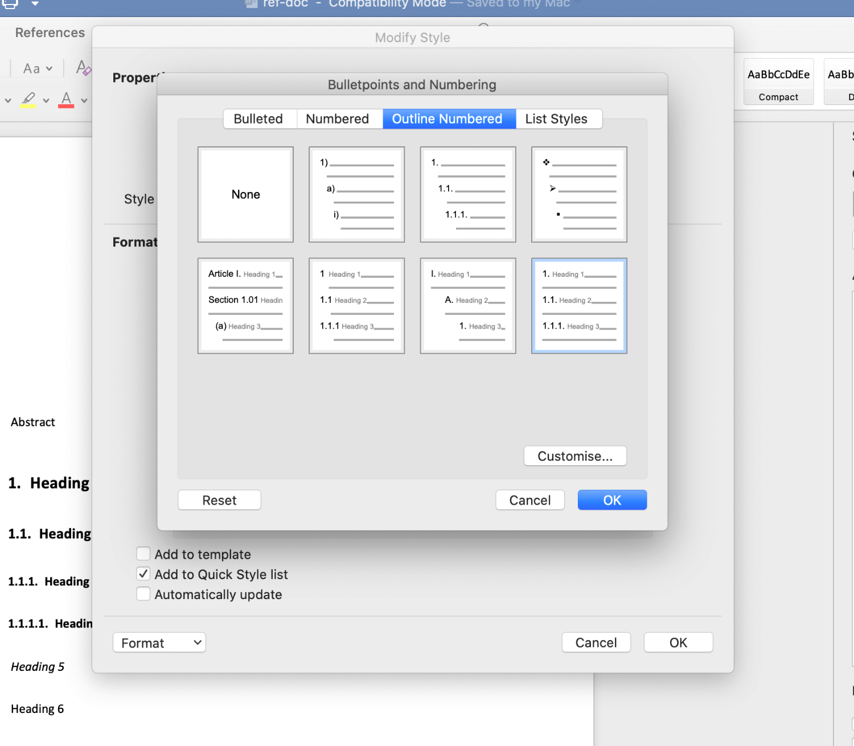Apply the Compact style from gallery
Screen dimensions: 854x746
[x=778, y=81]
